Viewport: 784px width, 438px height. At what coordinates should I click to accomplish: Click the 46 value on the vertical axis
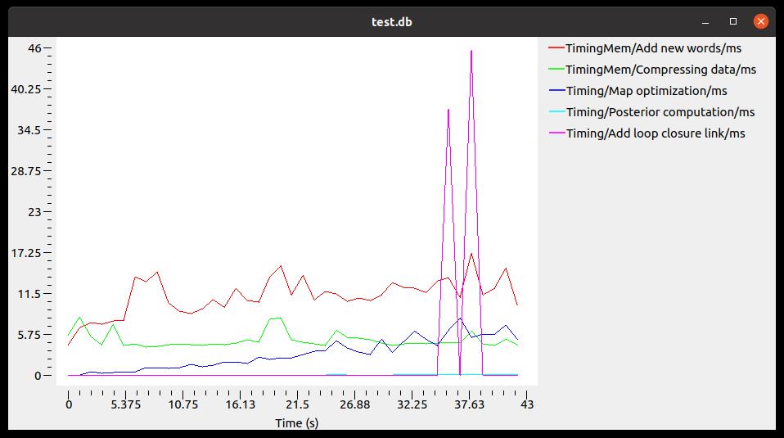[34, 48]
